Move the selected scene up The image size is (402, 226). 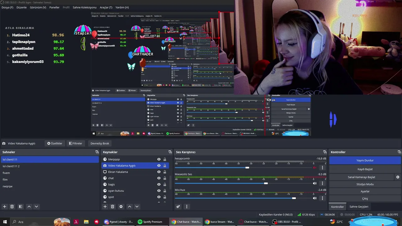29,207
